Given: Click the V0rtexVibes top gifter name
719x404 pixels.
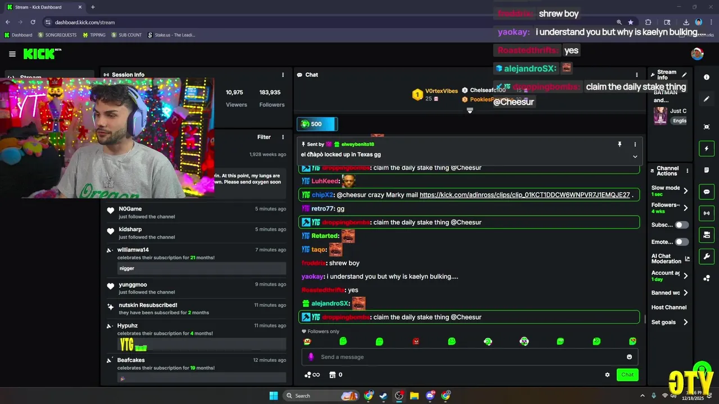Looking at the screenshot, I should (442, 91).
